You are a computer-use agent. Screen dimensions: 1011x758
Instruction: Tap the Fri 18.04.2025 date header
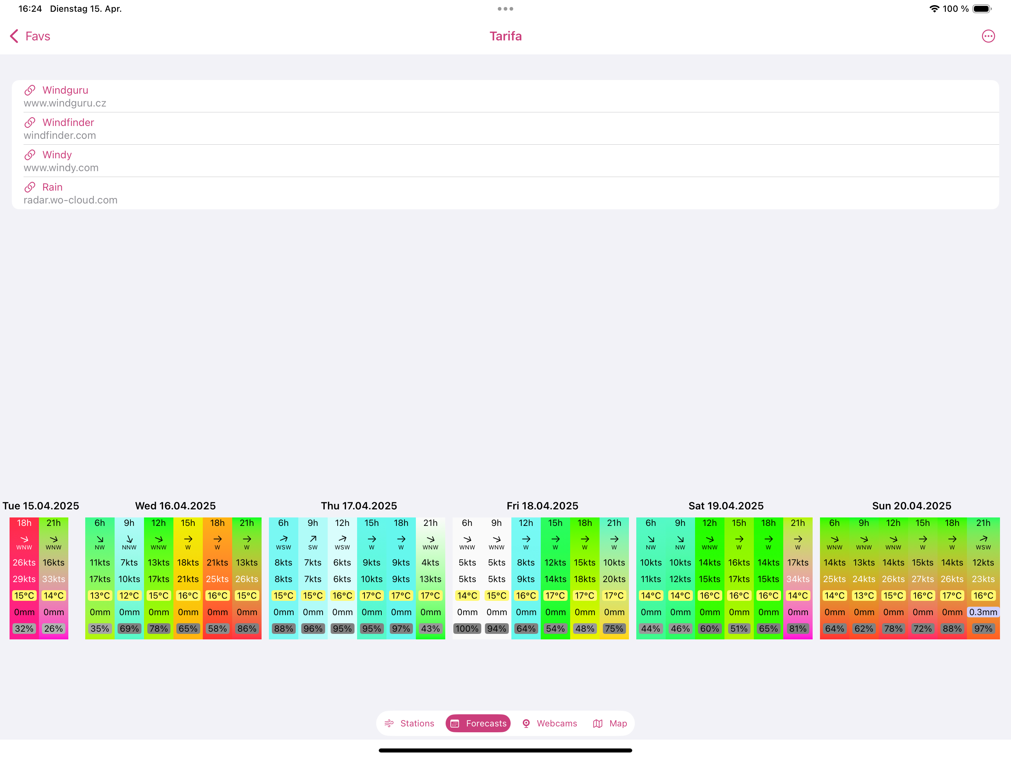coord(543,506)
